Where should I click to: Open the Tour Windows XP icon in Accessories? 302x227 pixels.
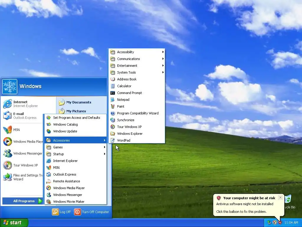[113, 127]
